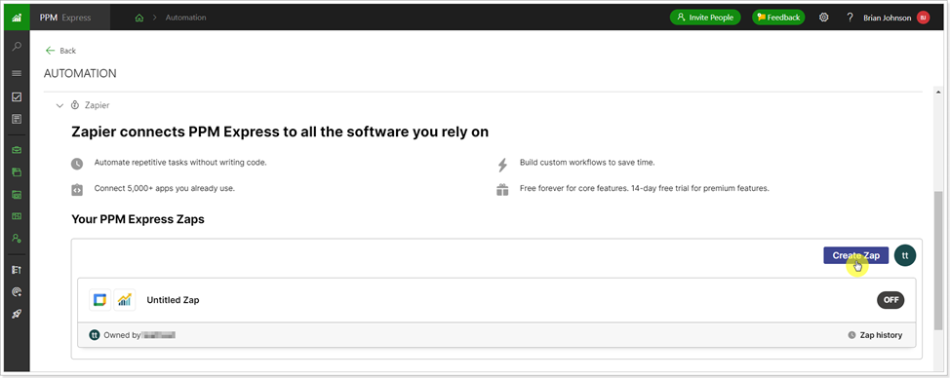
Task: Click the page vertical scrollbar thumb
Action: click(x=938, y=261)
